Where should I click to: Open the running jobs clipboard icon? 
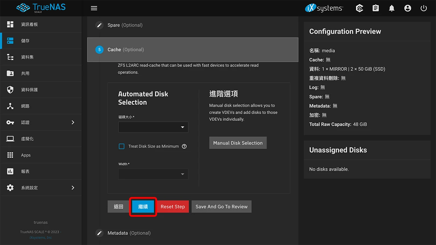375,8
